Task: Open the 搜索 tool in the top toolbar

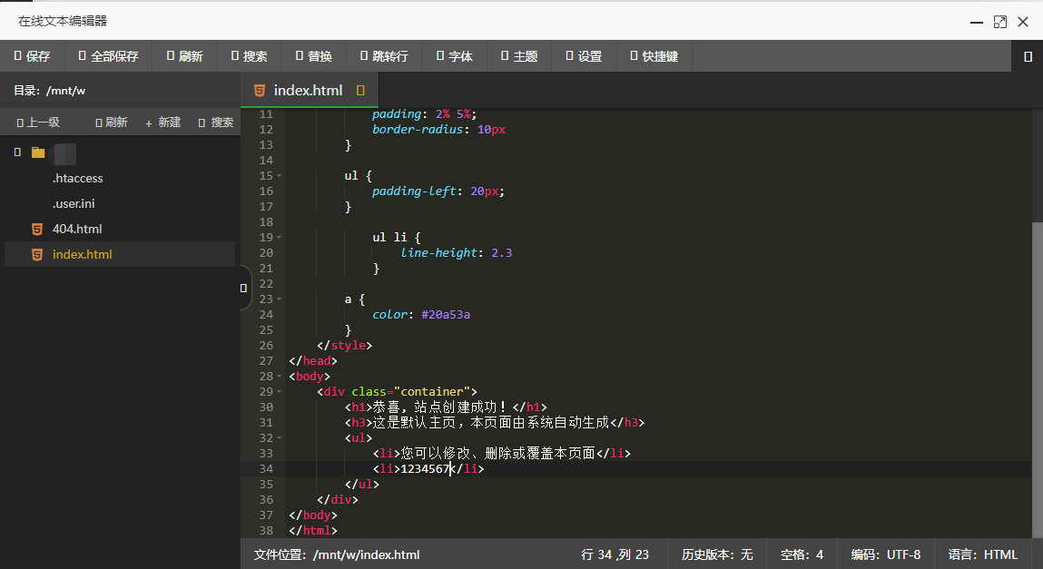Action: 249,56
